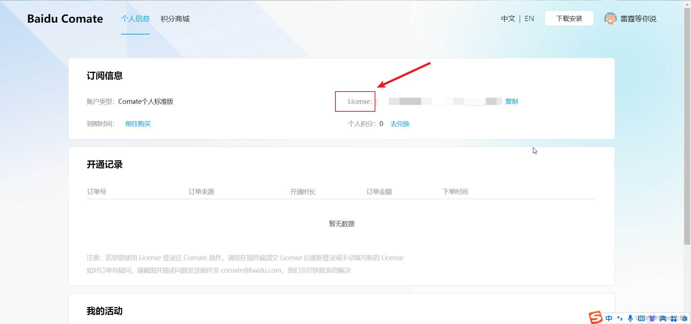Switch language to 中文
The height and width of the screenshot is (324, 691).
click(x=508, y=19)
